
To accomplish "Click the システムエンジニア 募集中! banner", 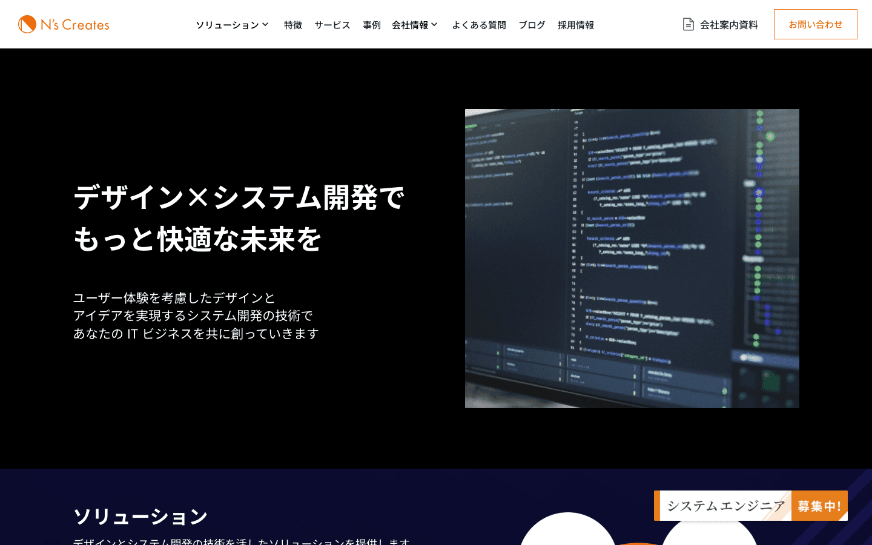I will 751,506.
